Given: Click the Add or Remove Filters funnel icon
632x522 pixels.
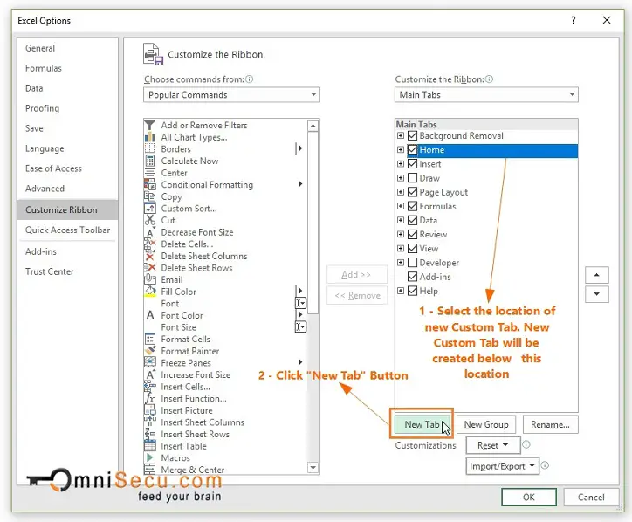Looking at the screenshot, I should 149,125.
